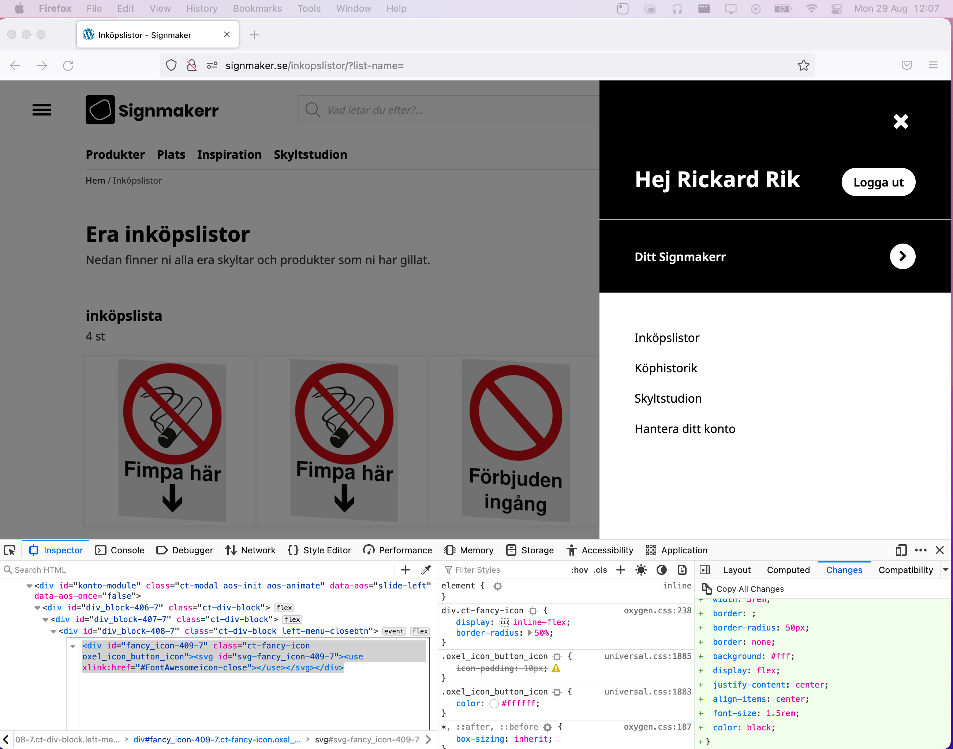Toggle light color scheme simulation sun icon

click(641, 570)
